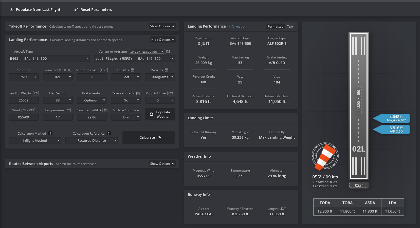
Task: Click the Pressure 29.86 input field
Action: point(92,117)
